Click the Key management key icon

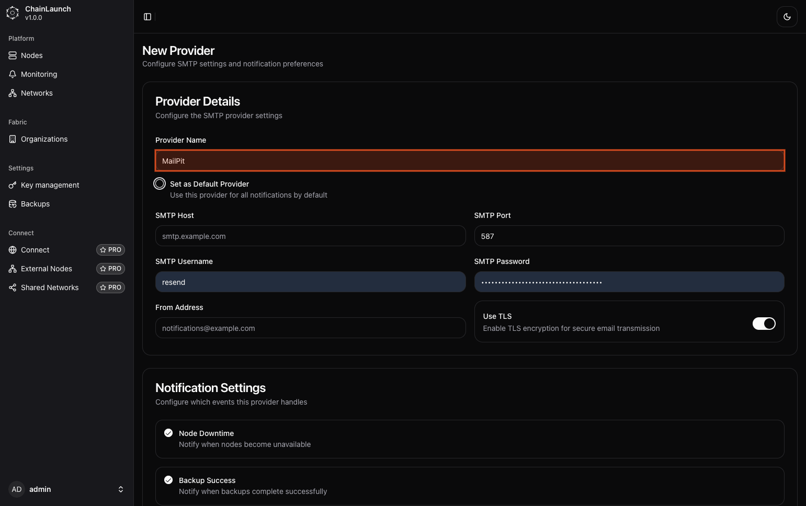pyautogui.click(x=13, y=185)
